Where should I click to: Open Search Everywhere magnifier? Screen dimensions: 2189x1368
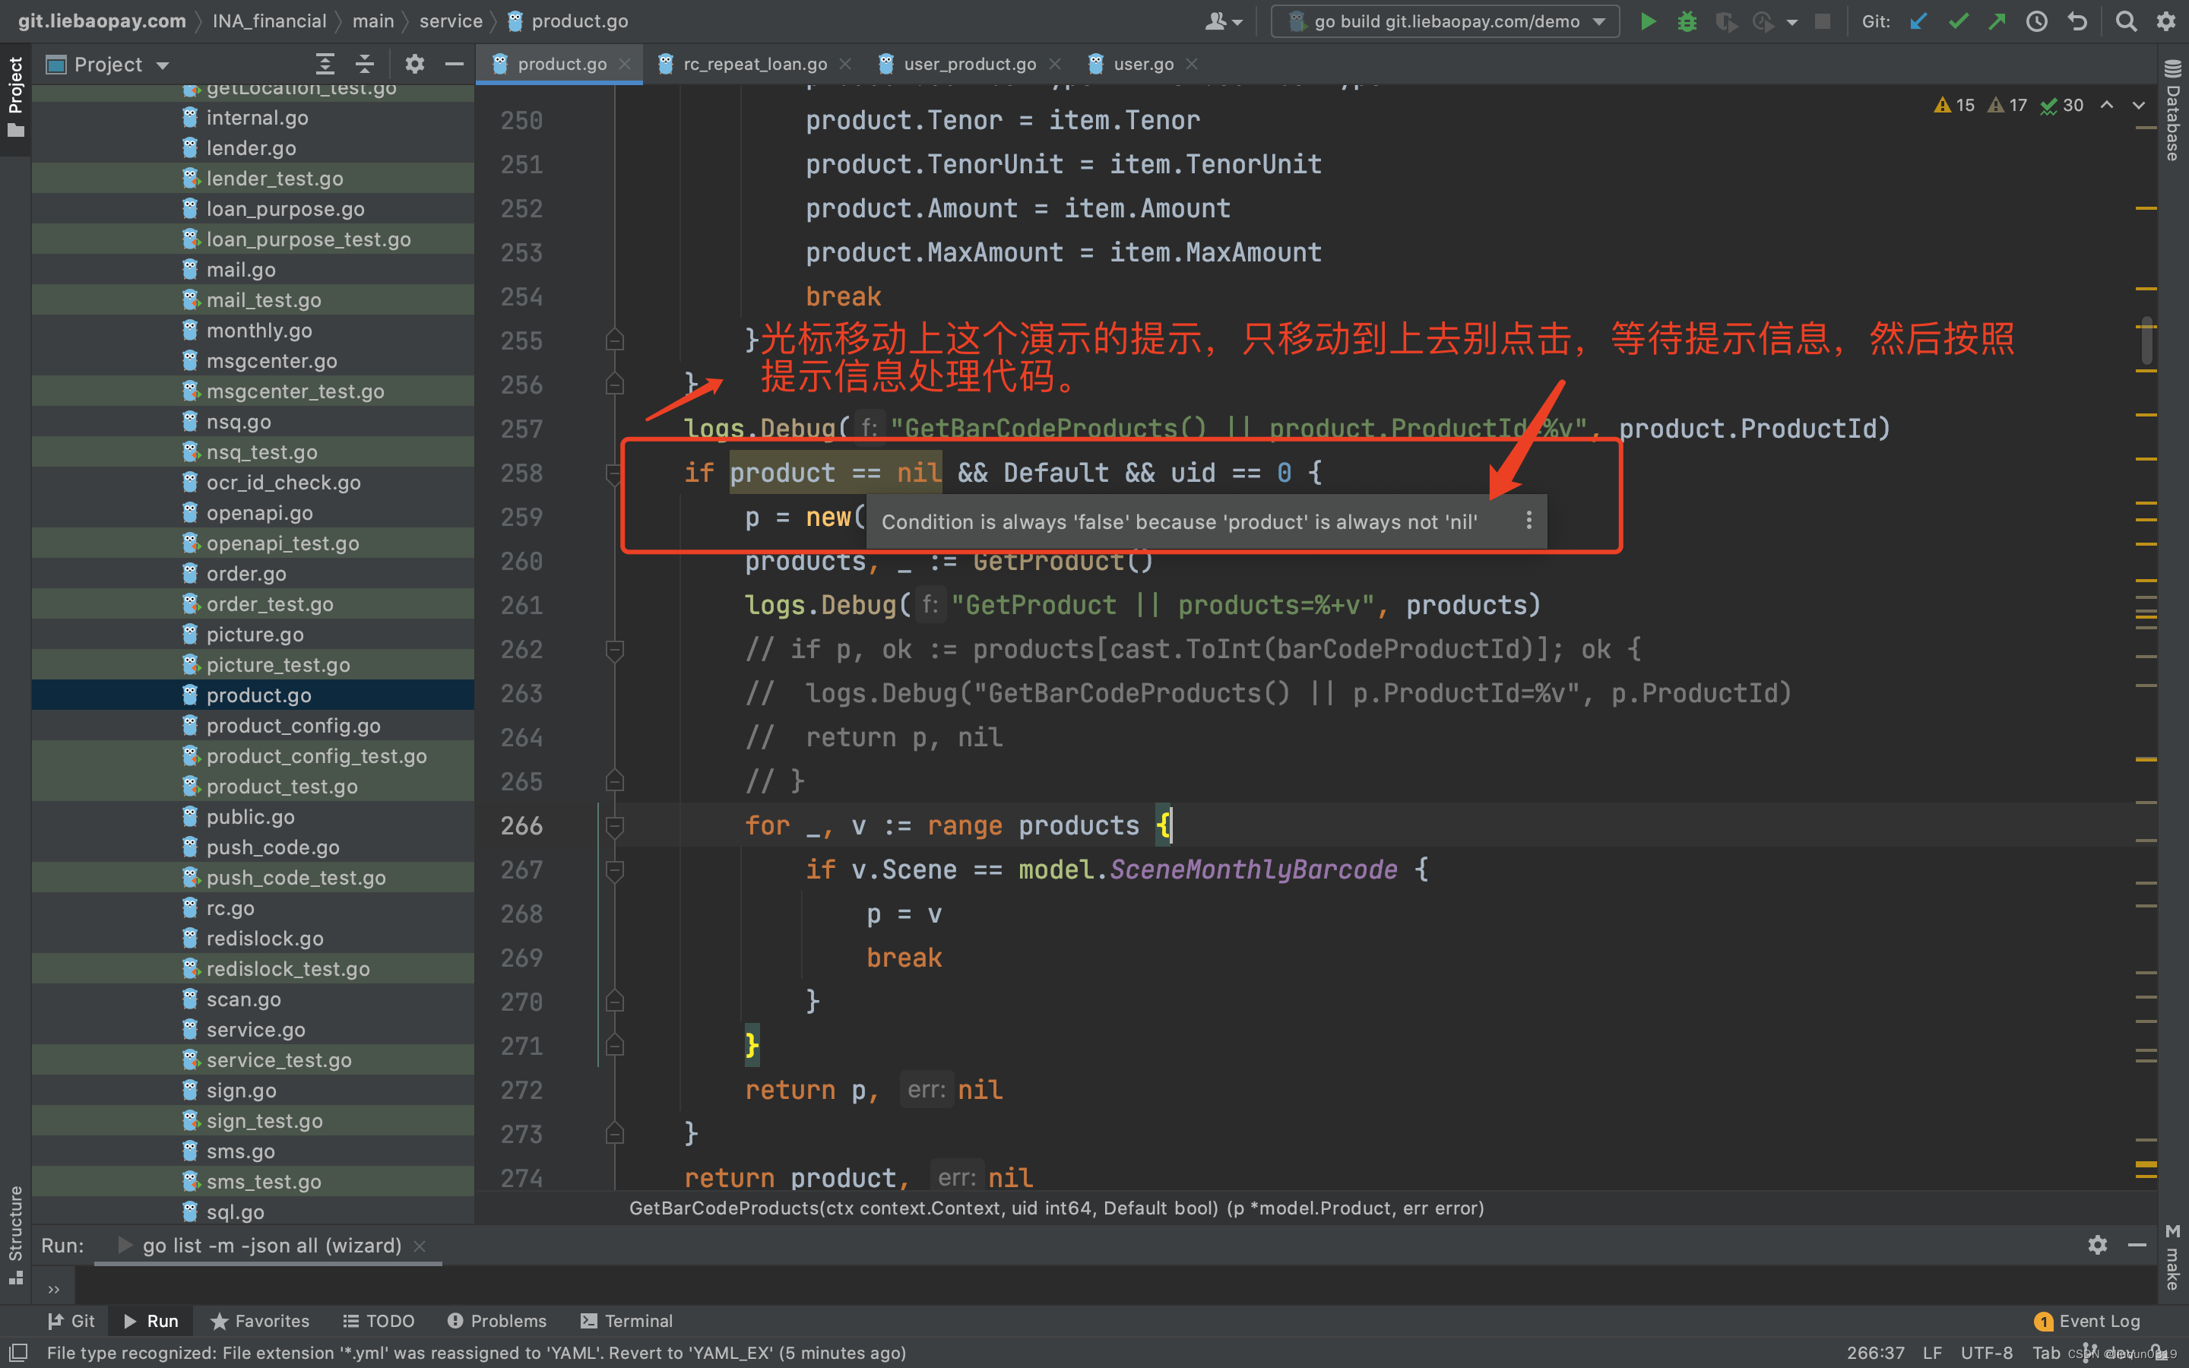click(2127, 21)
